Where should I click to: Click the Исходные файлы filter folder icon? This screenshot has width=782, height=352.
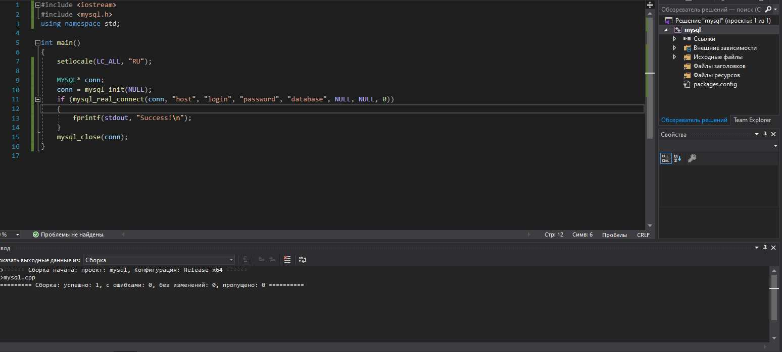(x=687, y=57)
